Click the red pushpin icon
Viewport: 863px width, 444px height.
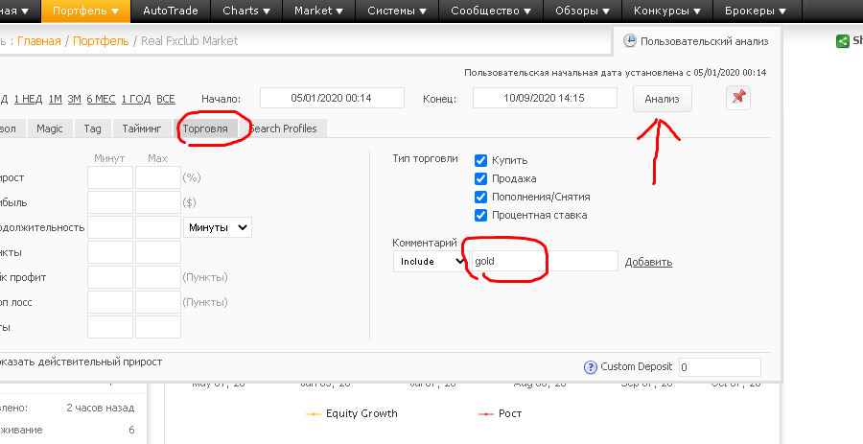click(x=738, y=98)
